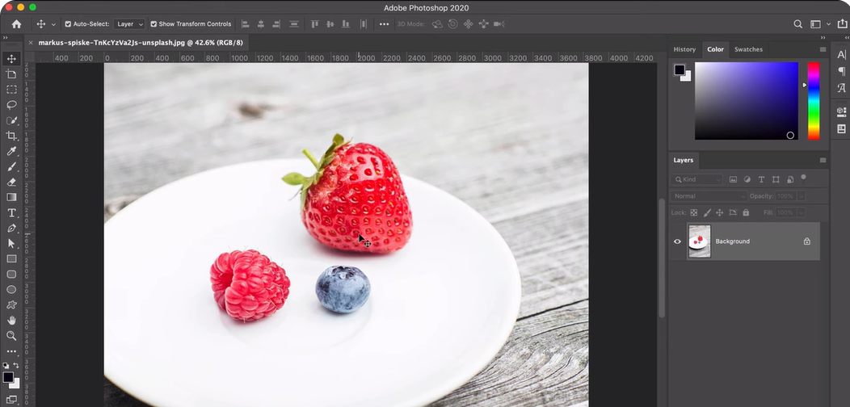This screenshot has height=407, width=850.
Task: Select the Path Selection tool
Action: [11, 244]
